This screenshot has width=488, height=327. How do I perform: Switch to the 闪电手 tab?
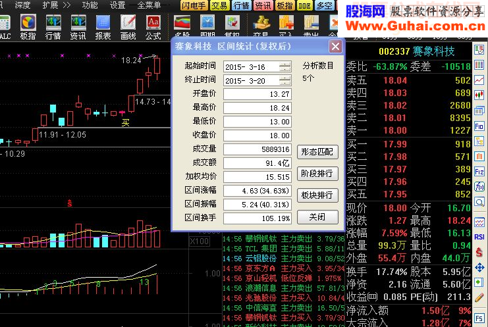194,6
